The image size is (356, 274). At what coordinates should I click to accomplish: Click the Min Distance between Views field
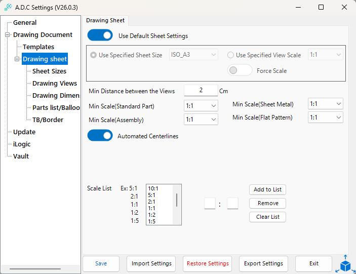pos(201,91)
